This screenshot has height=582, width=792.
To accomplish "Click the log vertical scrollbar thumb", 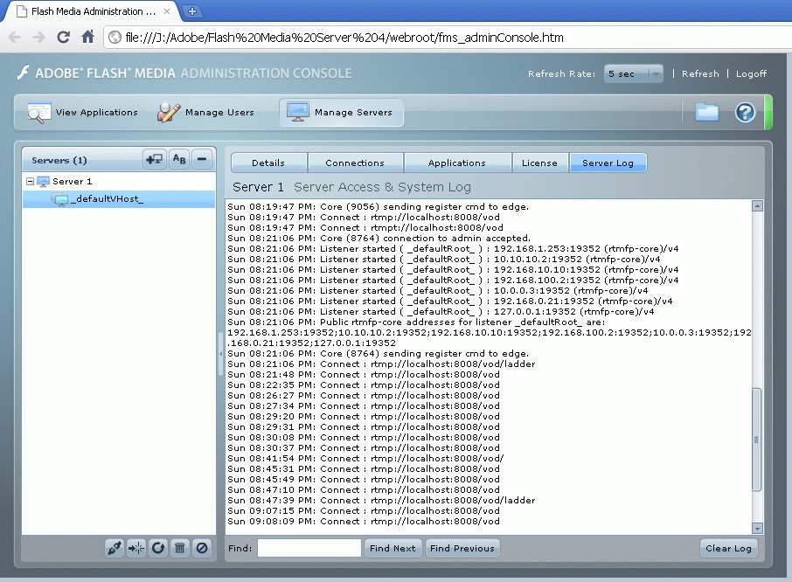I will (757, 440).
